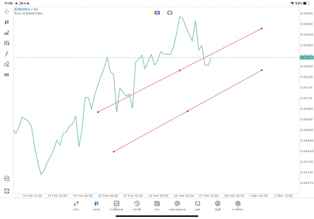This screenshot has height=219, width=314.
Task: Switch to the ราคา quotes tab
Action: (76, 206)
